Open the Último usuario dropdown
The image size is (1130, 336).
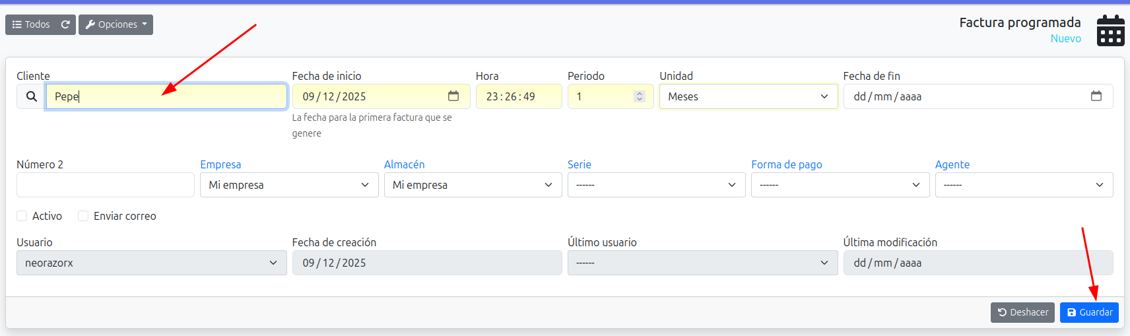(x=703, y=263)
